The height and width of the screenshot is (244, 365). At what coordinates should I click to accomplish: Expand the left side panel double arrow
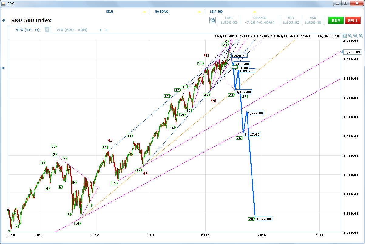3,68
